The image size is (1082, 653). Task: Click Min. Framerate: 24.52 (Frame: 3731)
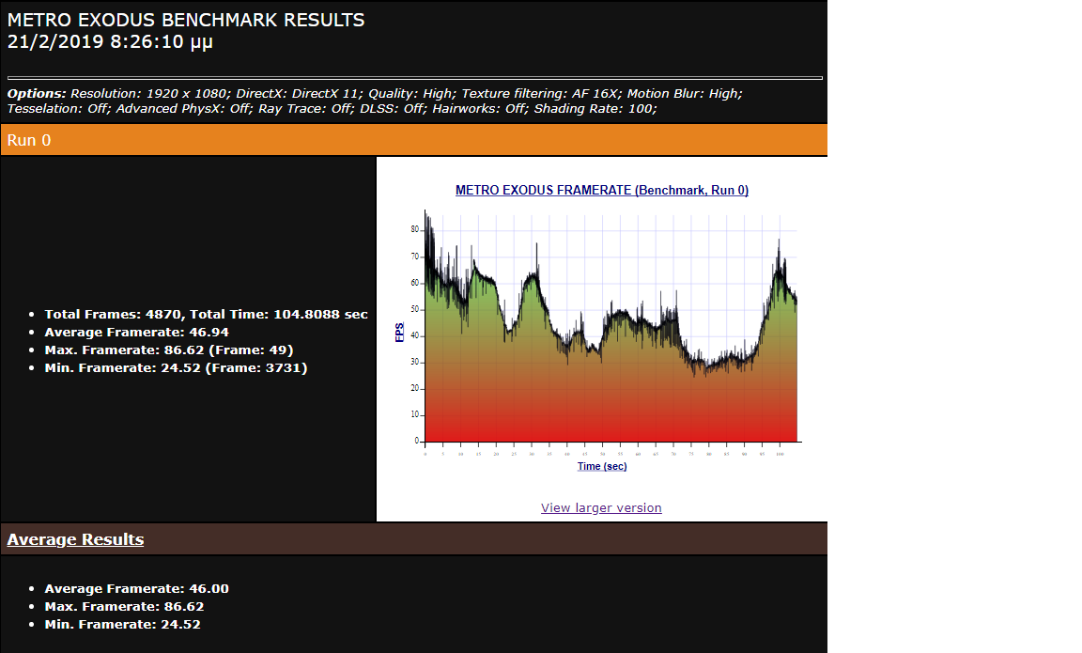[x=176, y=368]
